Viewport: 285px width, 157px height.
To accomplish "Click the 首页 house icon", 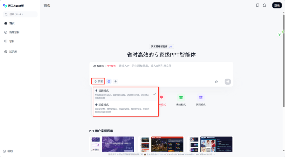I will click(x=6, y=23).
